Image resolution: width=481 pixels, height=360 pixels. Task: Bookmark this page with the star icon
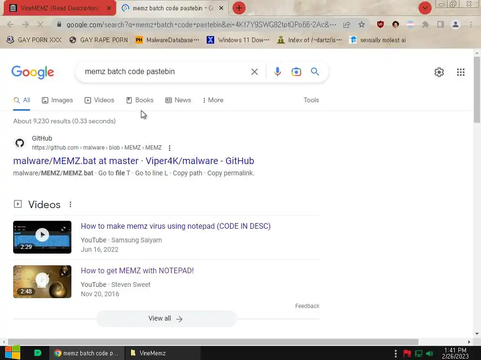[362, 24]
